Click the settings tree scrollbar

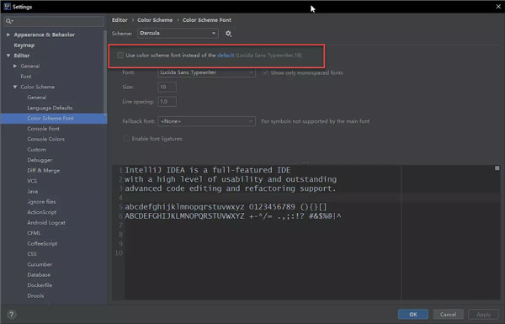105,72
